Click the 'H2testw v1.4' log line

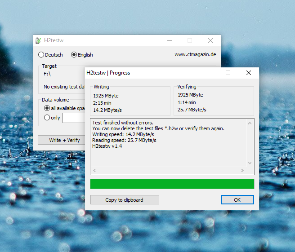(107, 146)
